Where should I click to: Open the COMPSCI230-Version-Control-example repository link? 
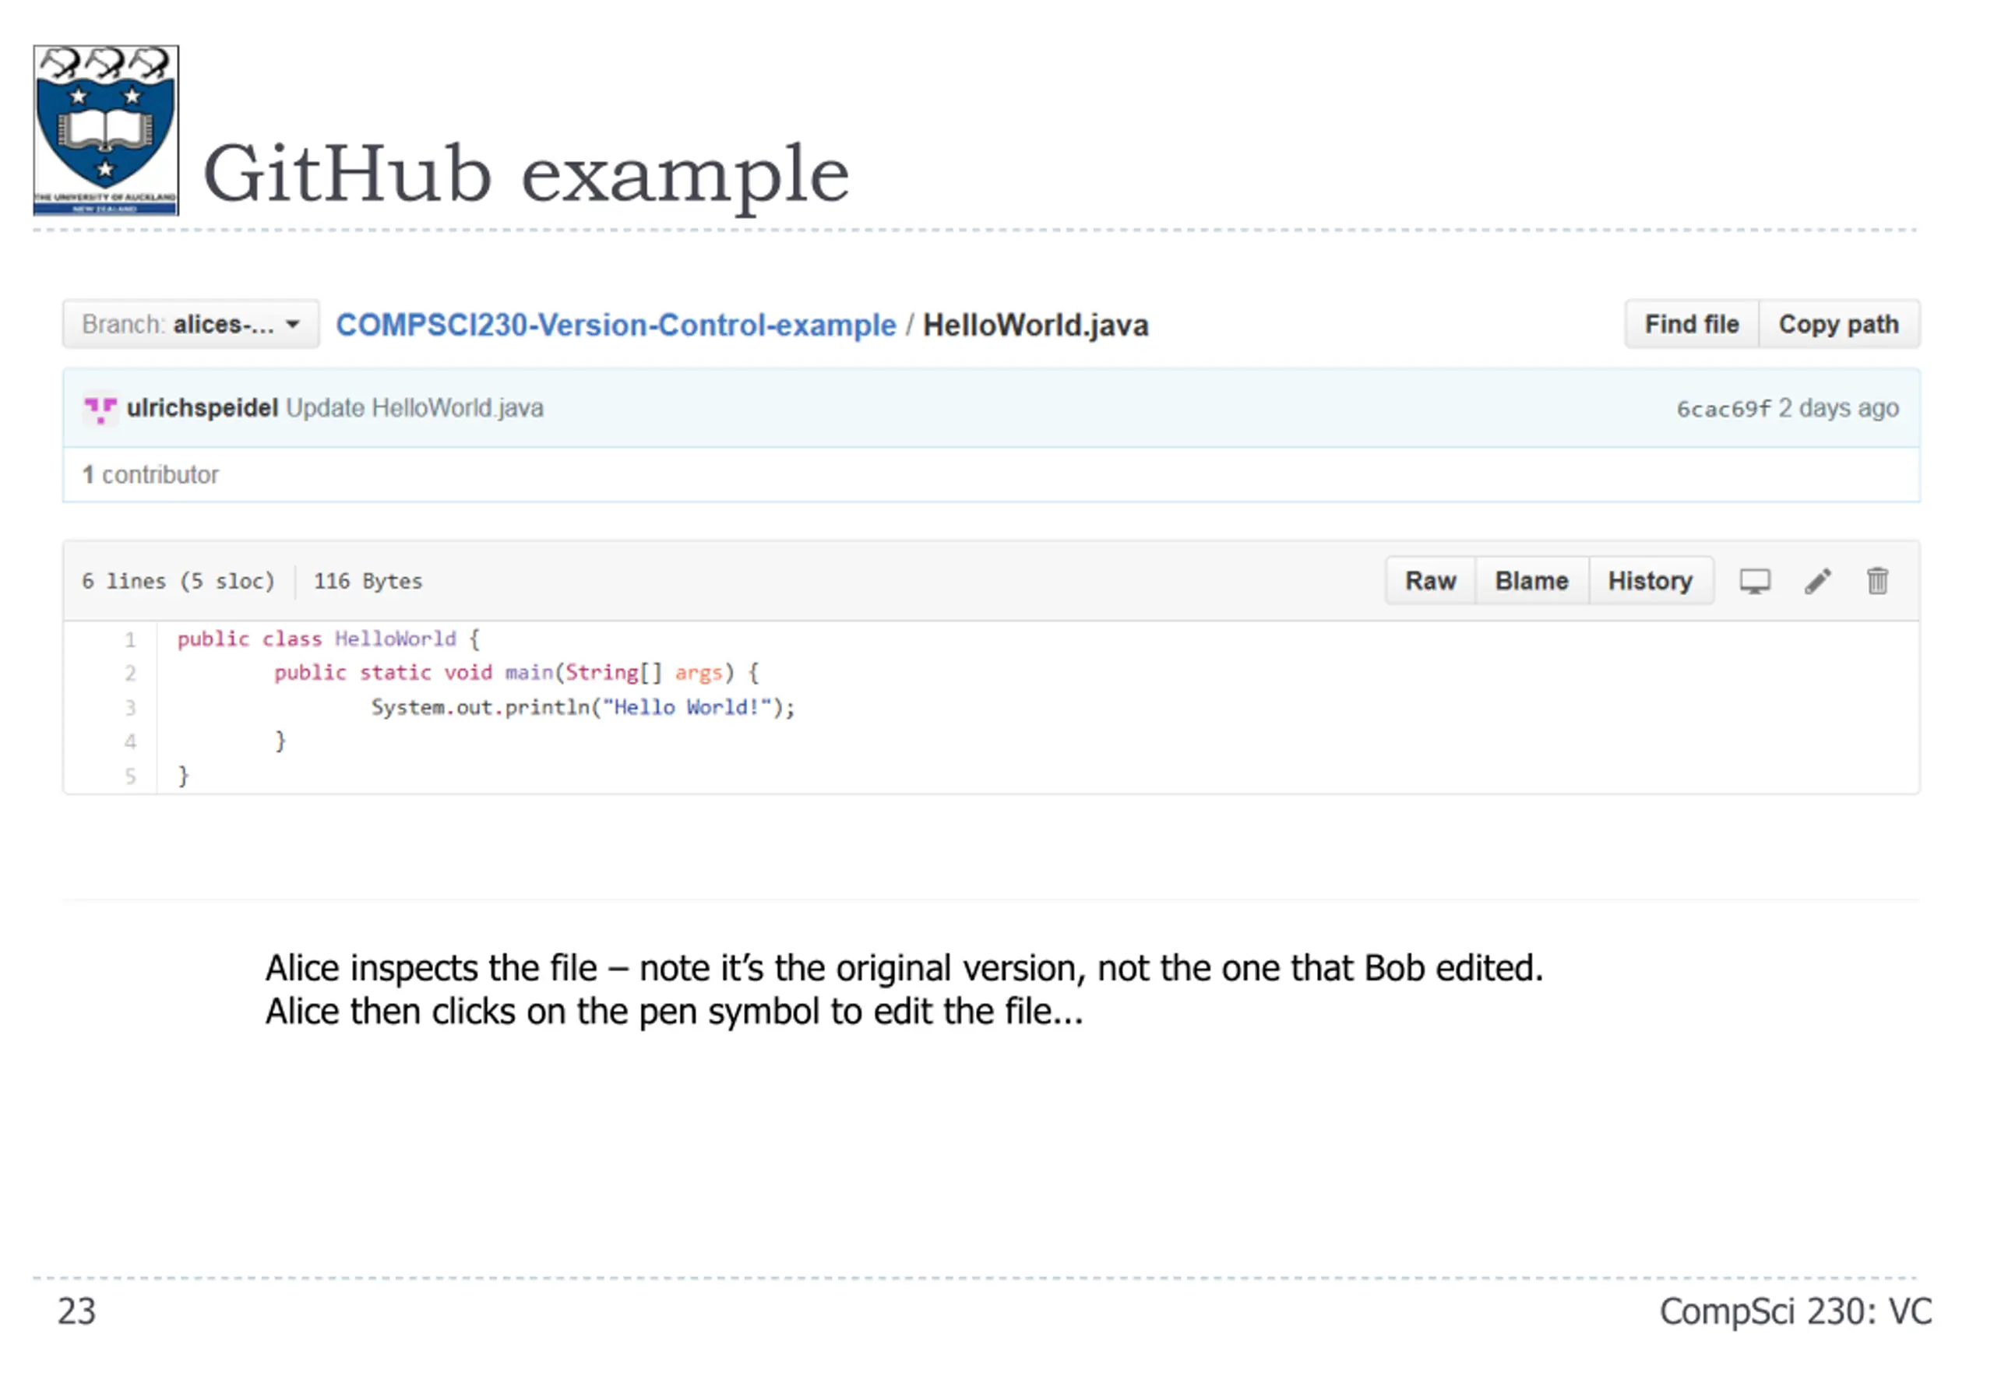point(615,325)
